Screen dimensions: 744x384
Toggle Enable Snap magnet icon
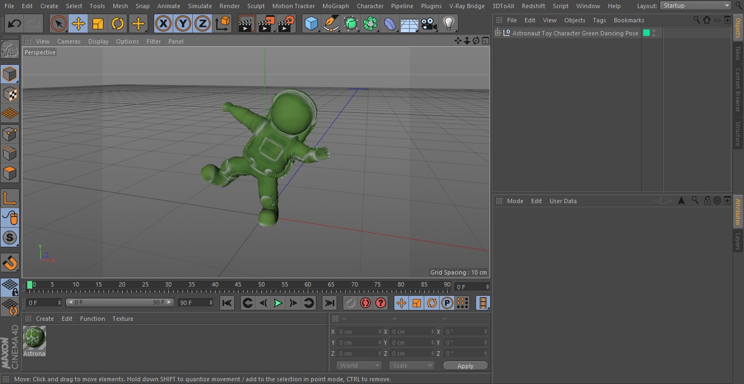point(10,263)
